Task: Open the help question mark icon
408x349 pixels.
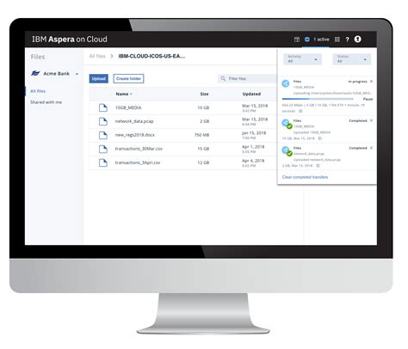Action: [347, 40]
